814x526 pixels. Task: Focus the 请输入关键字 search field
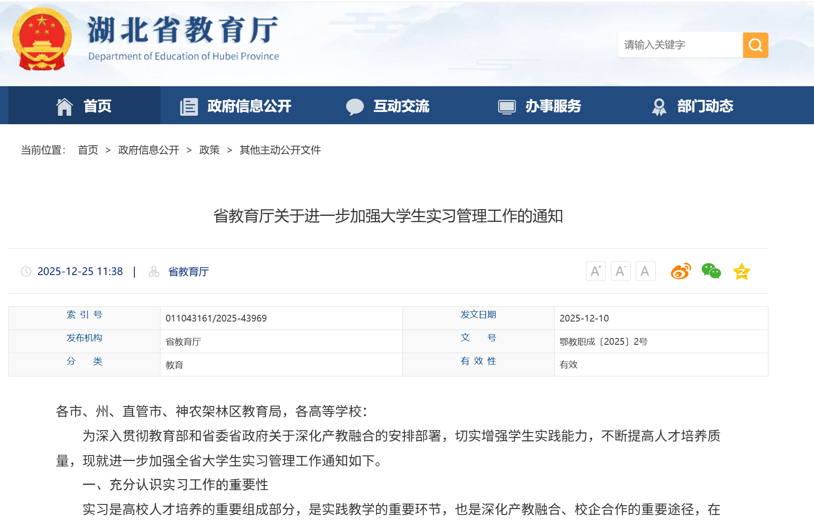(x=680, y=45)
